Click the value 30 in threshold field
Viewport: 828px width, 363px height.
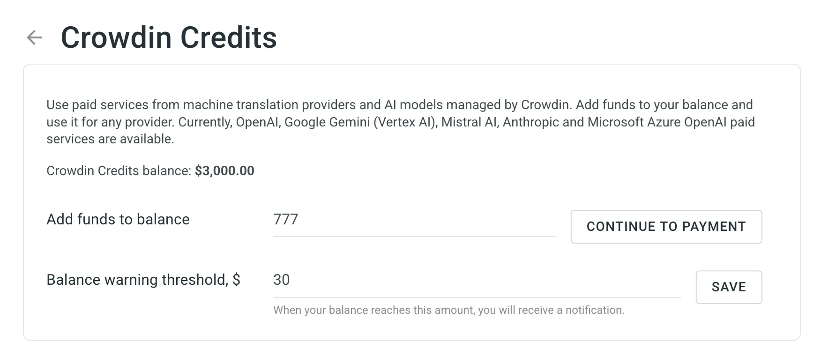click(282, 280)
